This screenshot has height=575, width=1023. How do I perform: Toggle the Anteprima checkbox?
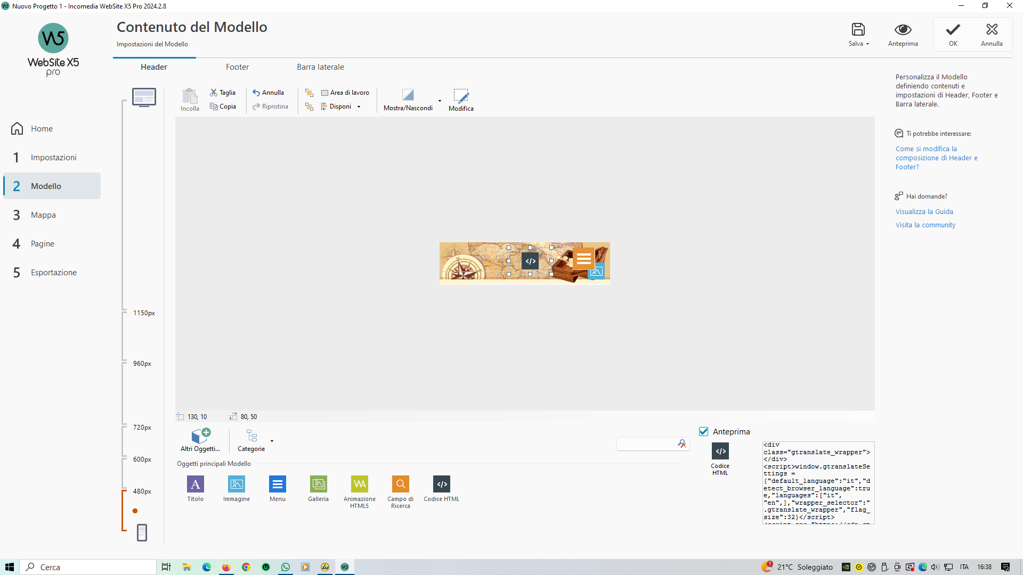coord(704,431)
